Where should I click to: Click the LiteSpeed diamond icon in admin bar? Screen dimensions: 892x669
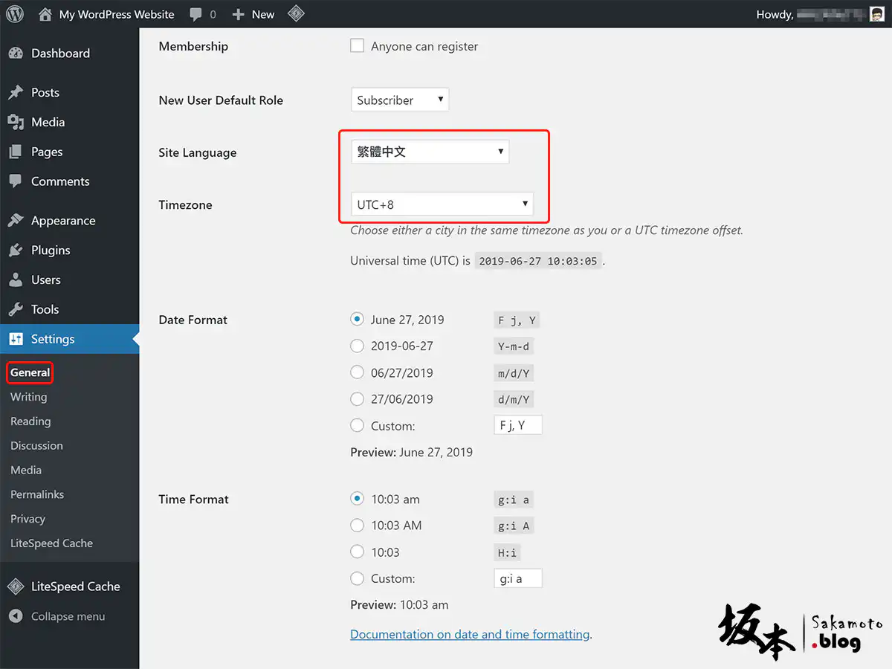[296, 14]
